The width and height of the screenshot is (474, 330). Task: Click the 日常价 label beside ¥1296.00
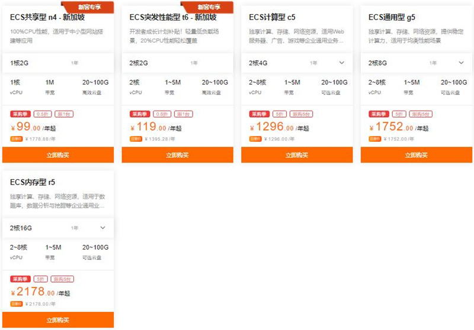click(x=255, y=139)
